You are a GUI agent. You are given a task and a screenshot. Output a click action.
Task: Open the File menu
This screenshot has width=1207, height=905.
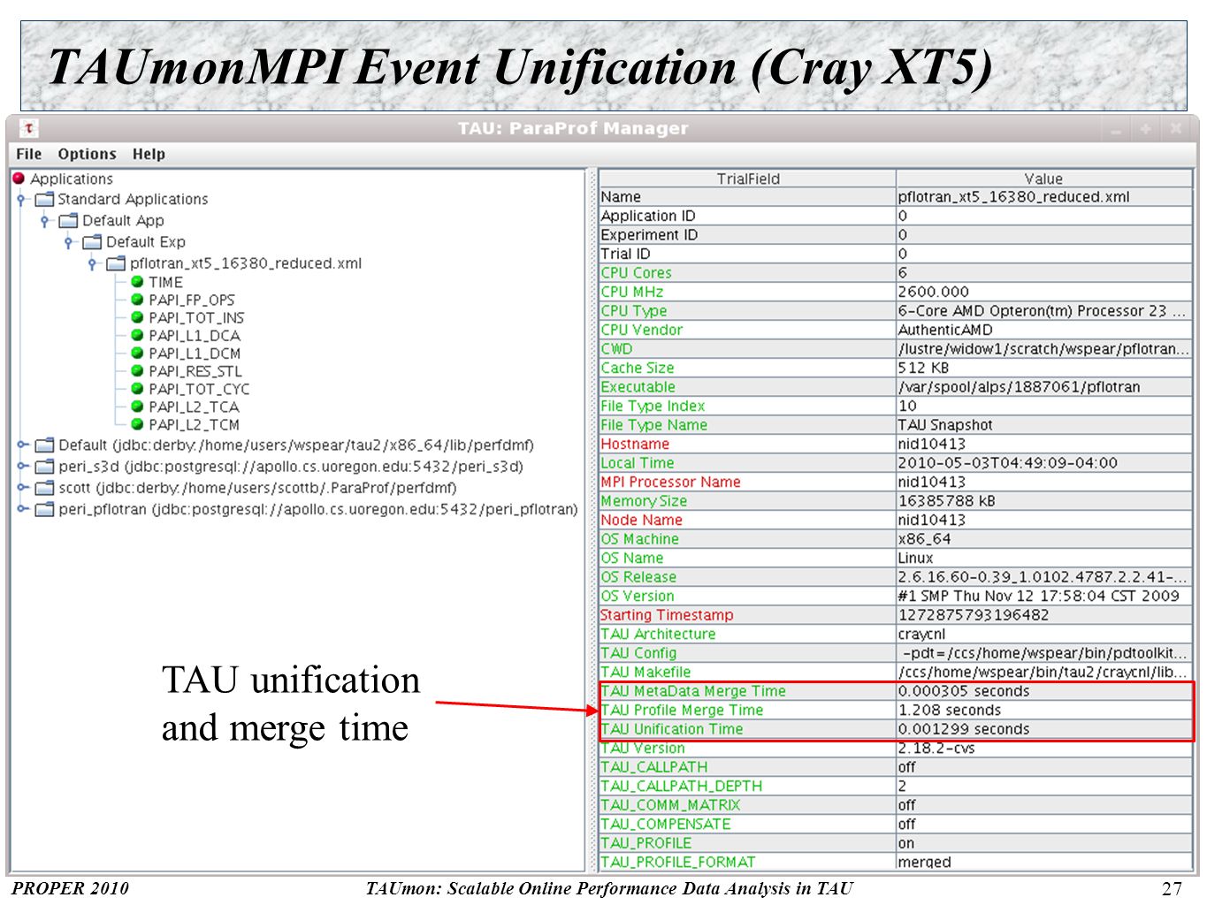click(x=29, y=154)
